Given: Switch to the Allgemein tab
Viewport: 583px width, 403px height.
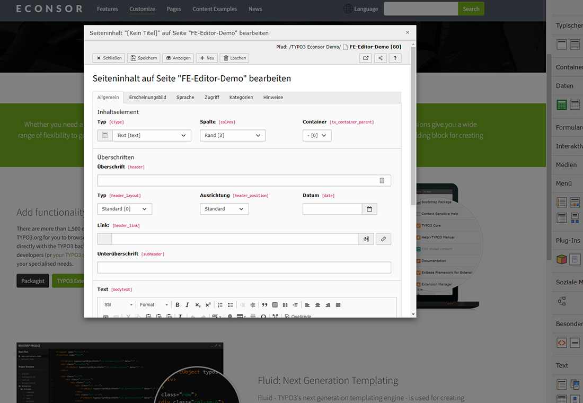Looking at the screenshot, I should (x=108, y=98).
